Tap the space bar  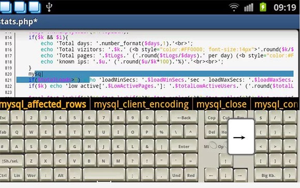click(x=104, y=175)
